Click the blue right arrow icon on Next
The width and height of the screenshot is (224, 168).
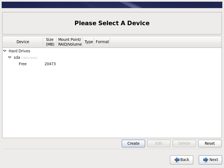(x=206, y=160)
